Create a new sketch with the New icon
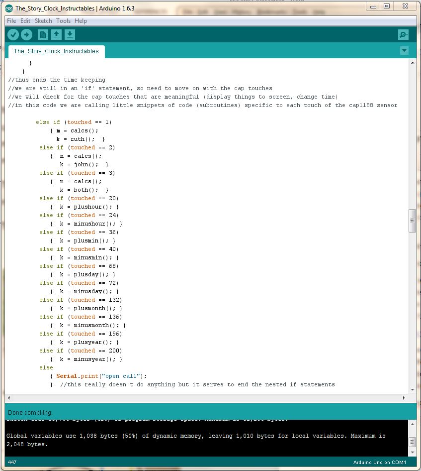Screen dimensions: 421x471 [x=43, y=35]
